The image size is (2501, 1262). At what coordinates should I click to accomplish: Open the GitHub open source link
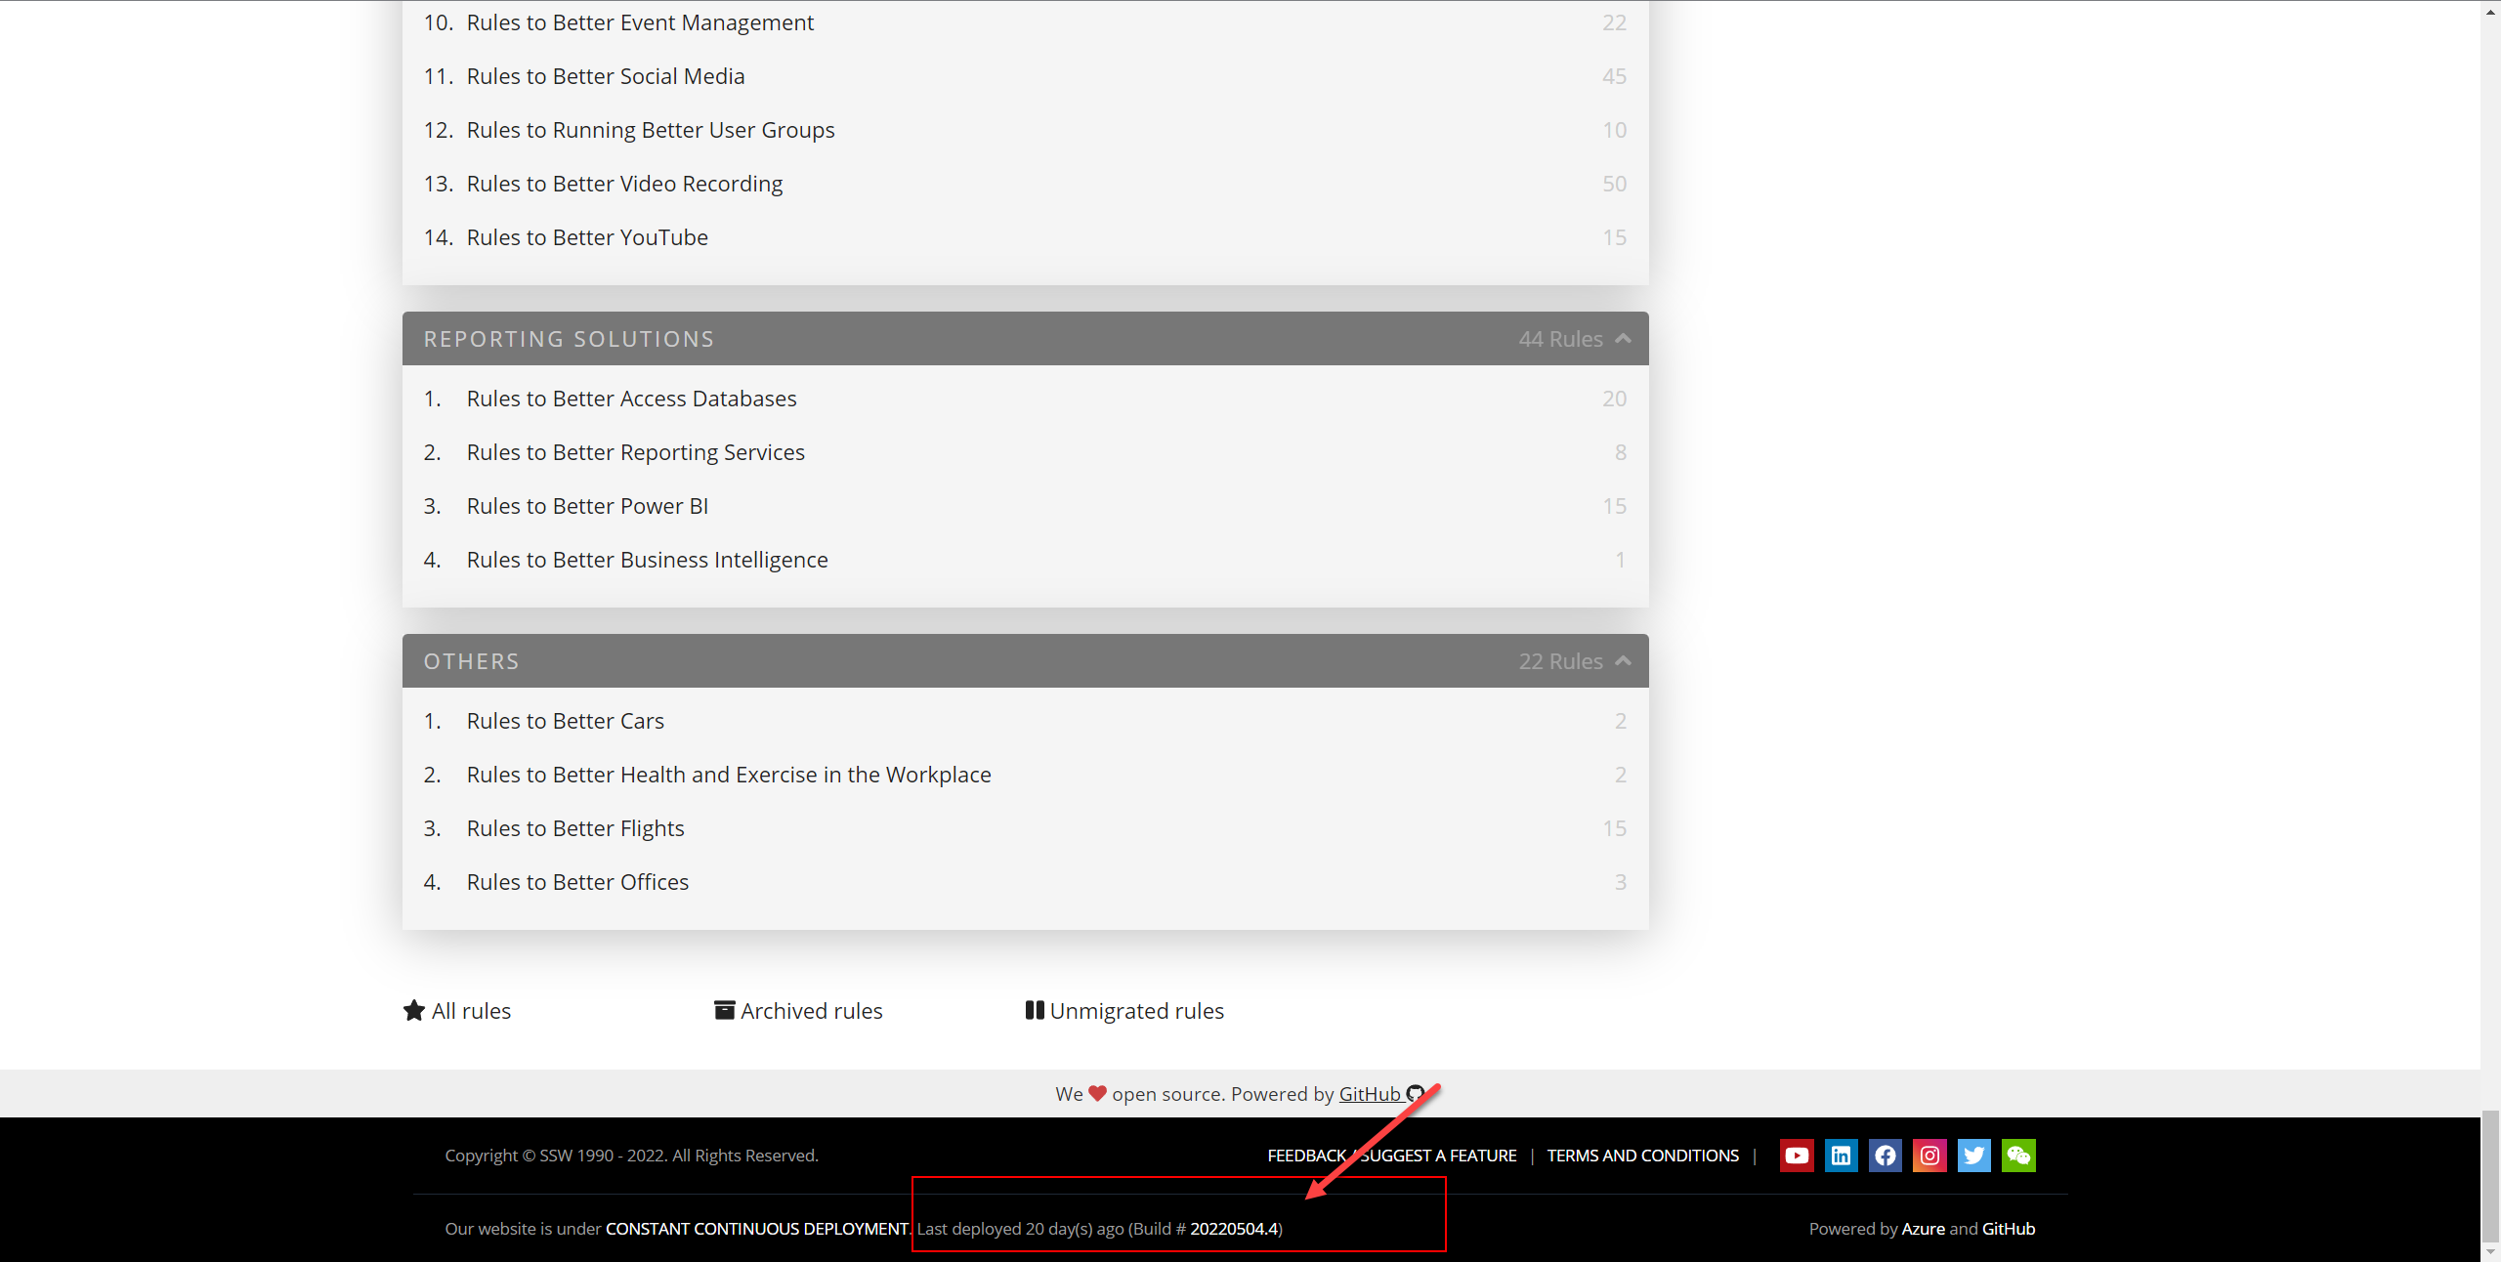pos(1370,1094)
